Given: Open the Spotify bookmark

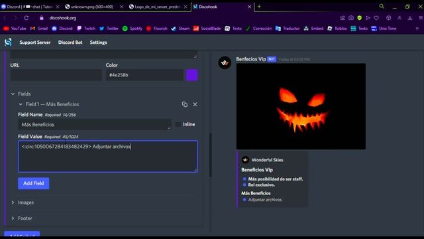Looking at the screenshot, I should 132,29.
